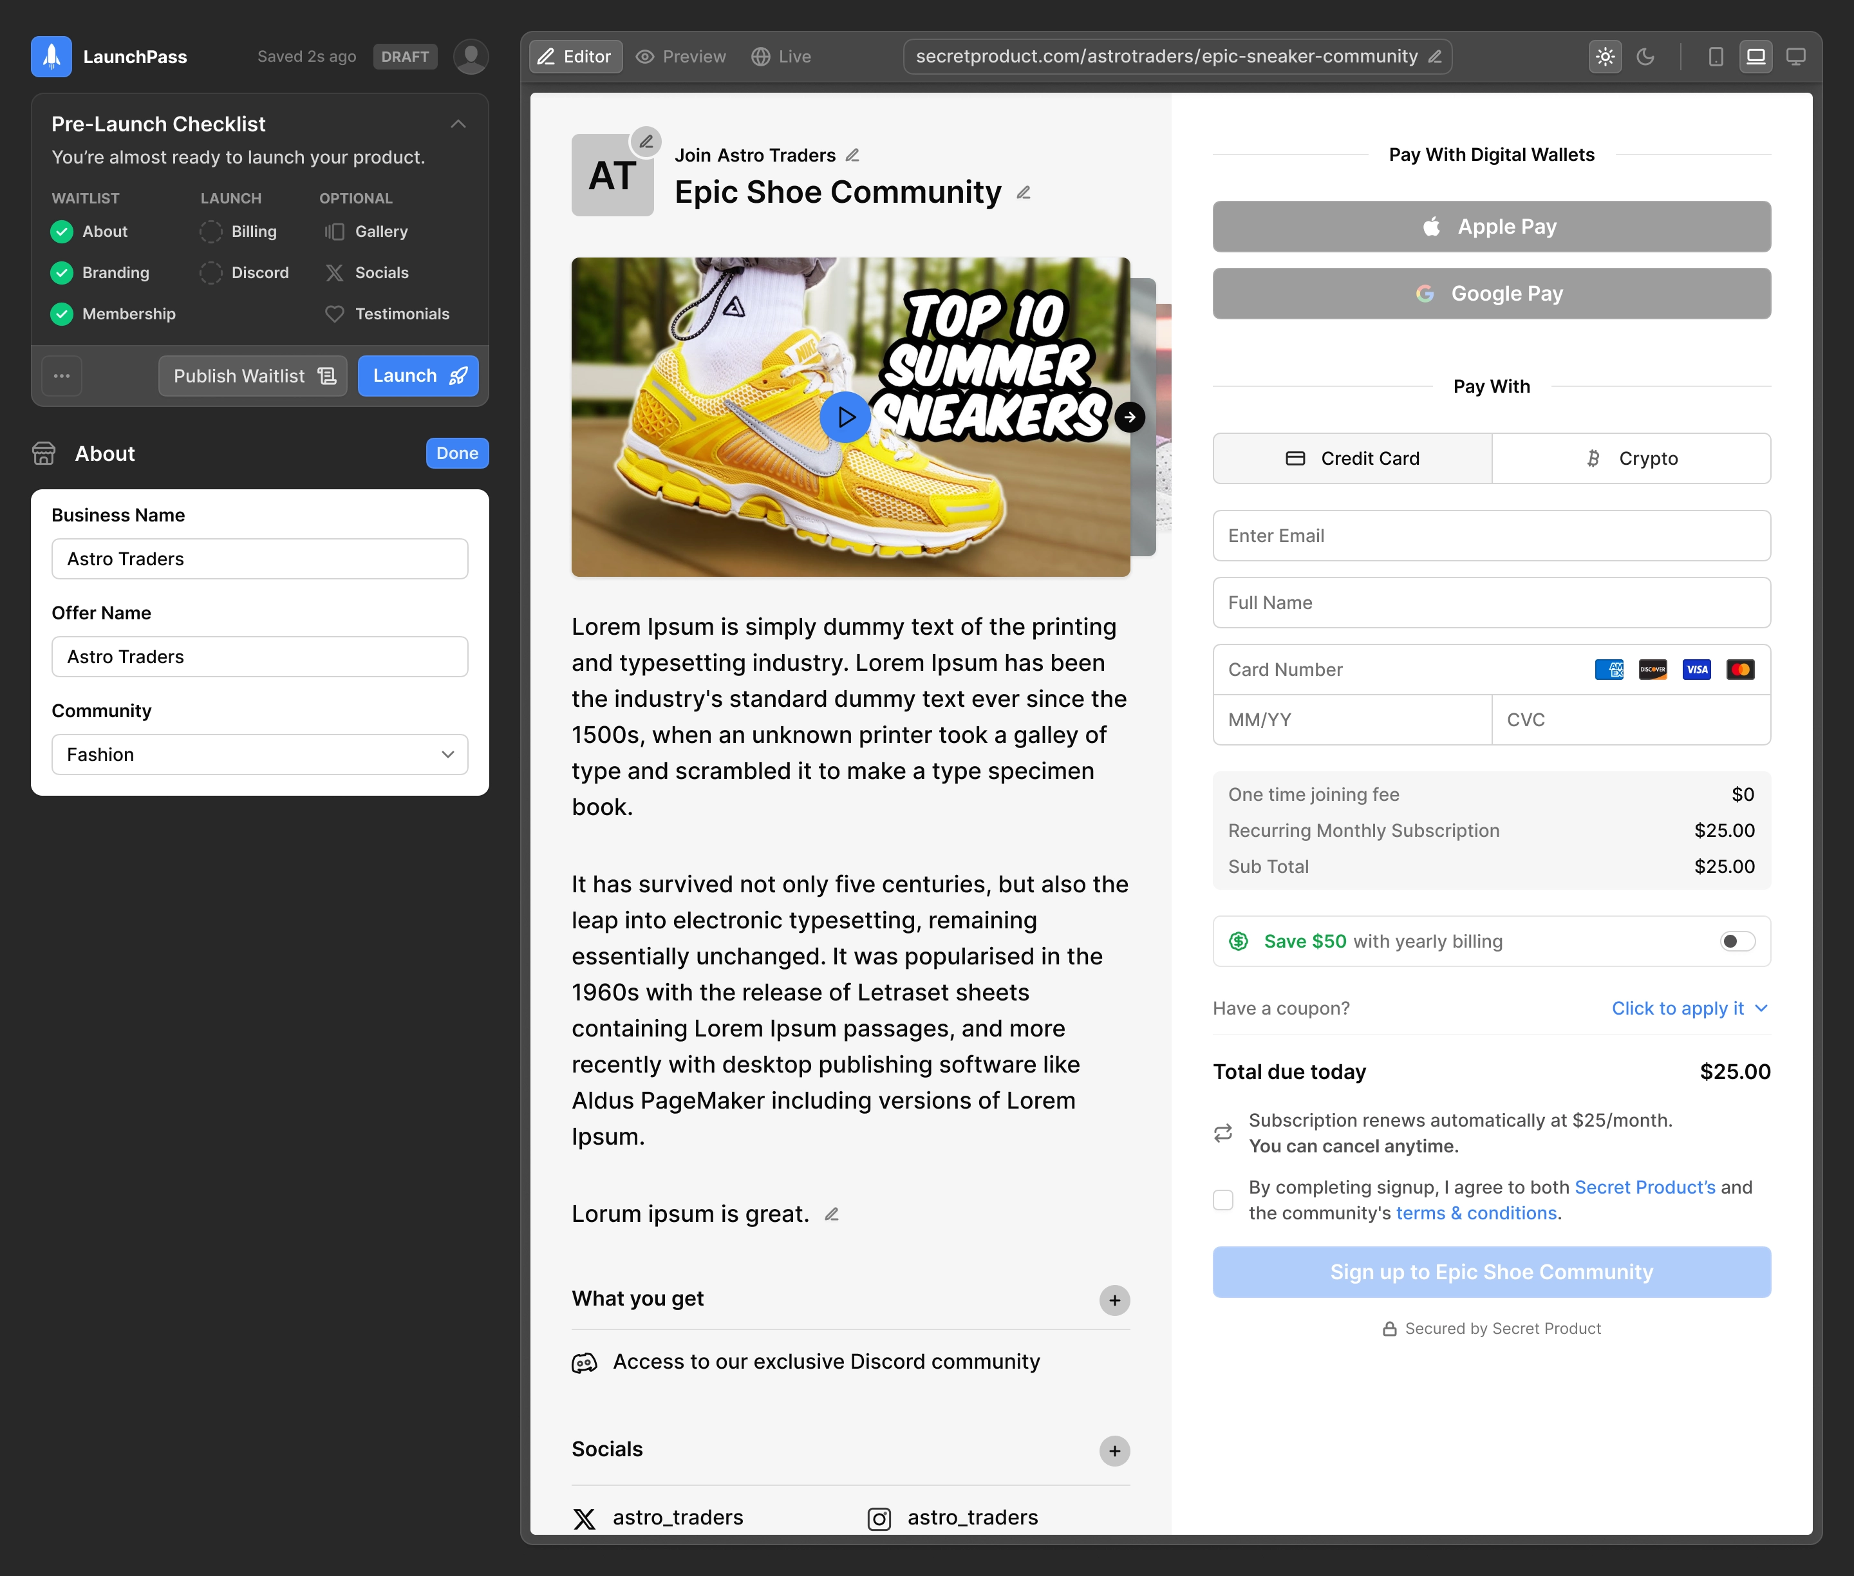
Task: Open the Instagram astro_traders link
Action: (x=953, y=1518)
